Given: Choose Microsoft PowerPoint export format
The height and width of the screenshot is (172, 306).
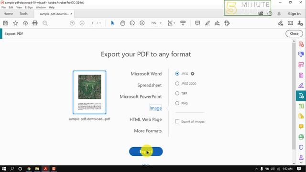Looking at the screenshot, I should (141, 97).
